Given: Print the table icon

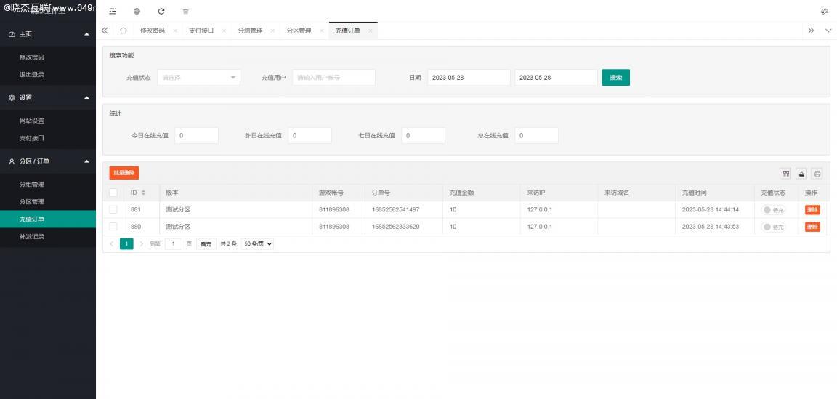Looking at the screenshot, I should [x=817, y=173].
